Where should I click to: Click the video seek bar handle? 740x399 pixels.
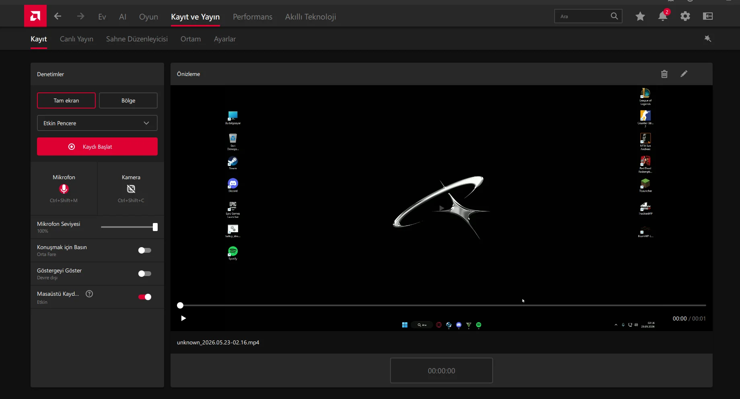click(180, 305)
